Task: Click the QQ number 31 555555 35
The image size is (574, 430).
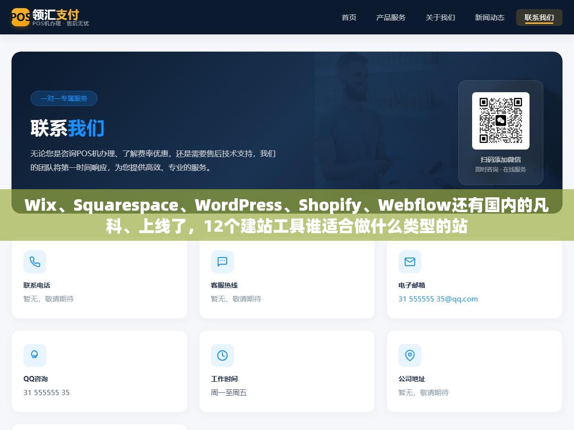Action: 46,393
